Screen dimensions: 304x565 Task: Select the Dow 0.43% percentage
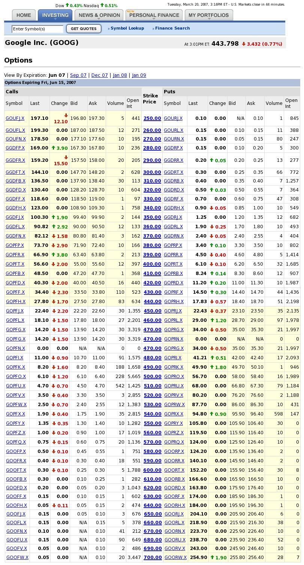76,6
